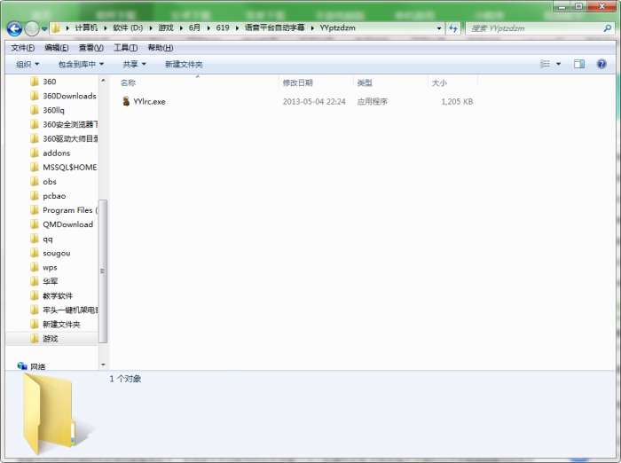Click the help question mark icon
621x463 pixels.
[x=601, y=64]
